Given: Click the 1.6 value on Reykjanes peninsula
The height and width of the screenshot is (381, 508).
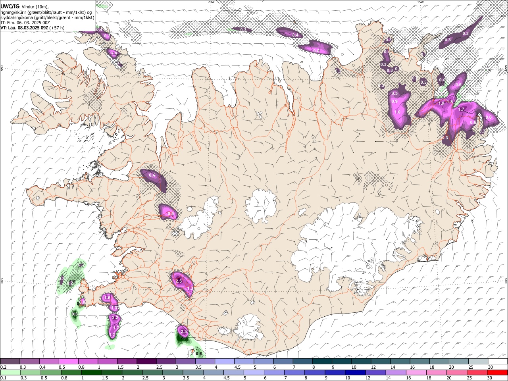Looking at the screenshot, I should [x=107, y=298].
